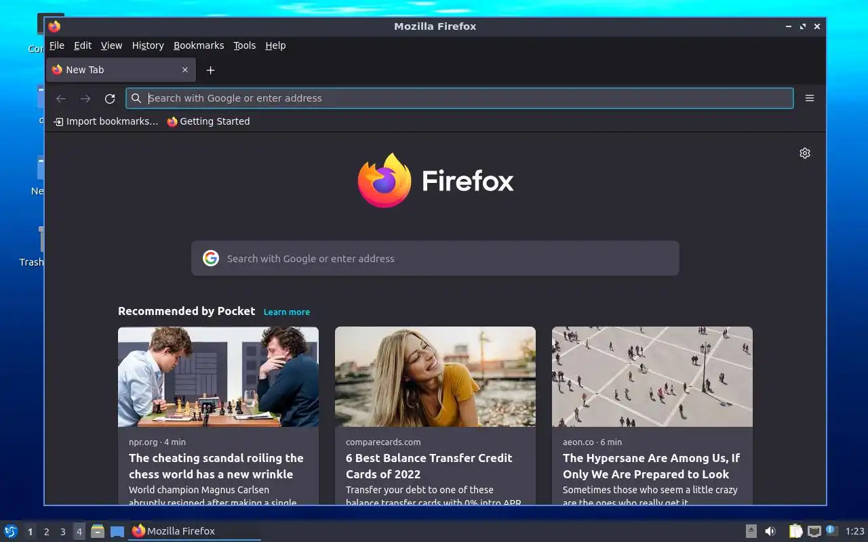Minimize the Firefox window
The width and height of the screenshot is (868, 542).
pos(789,26)
